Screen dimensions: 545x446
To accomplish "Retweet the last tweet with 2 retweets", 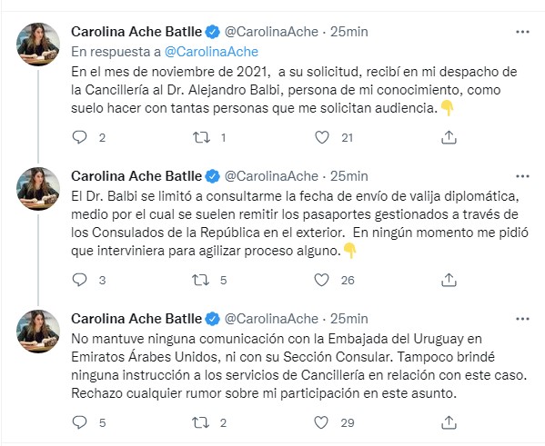I will click(x=201, y=422).
